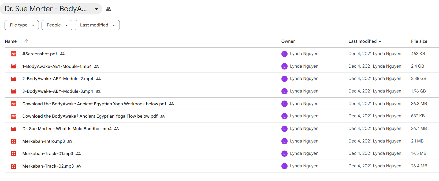Screen dimensions: 439x181
Task: Click shared icon next to What Is Mula Bandha-.mp4
Action: click(x=117, y=129)
